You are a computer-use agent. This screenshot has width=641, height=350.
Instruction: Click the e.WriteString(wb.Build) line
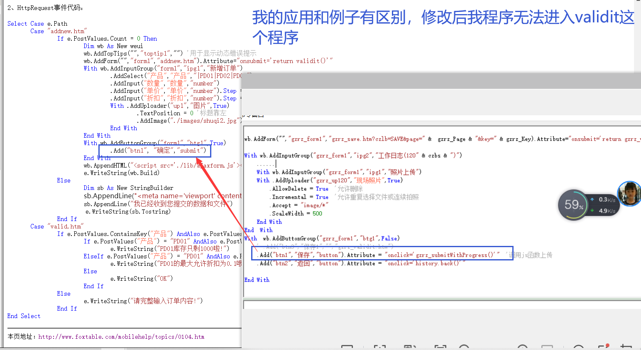click(121, 173)
